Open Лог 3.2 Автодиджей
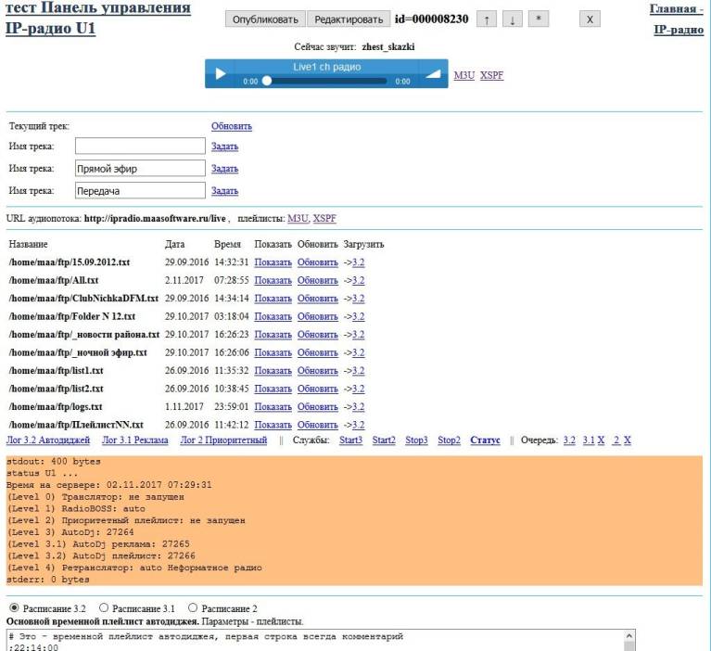Screen dimensions: 711x651 pos(48,440)
